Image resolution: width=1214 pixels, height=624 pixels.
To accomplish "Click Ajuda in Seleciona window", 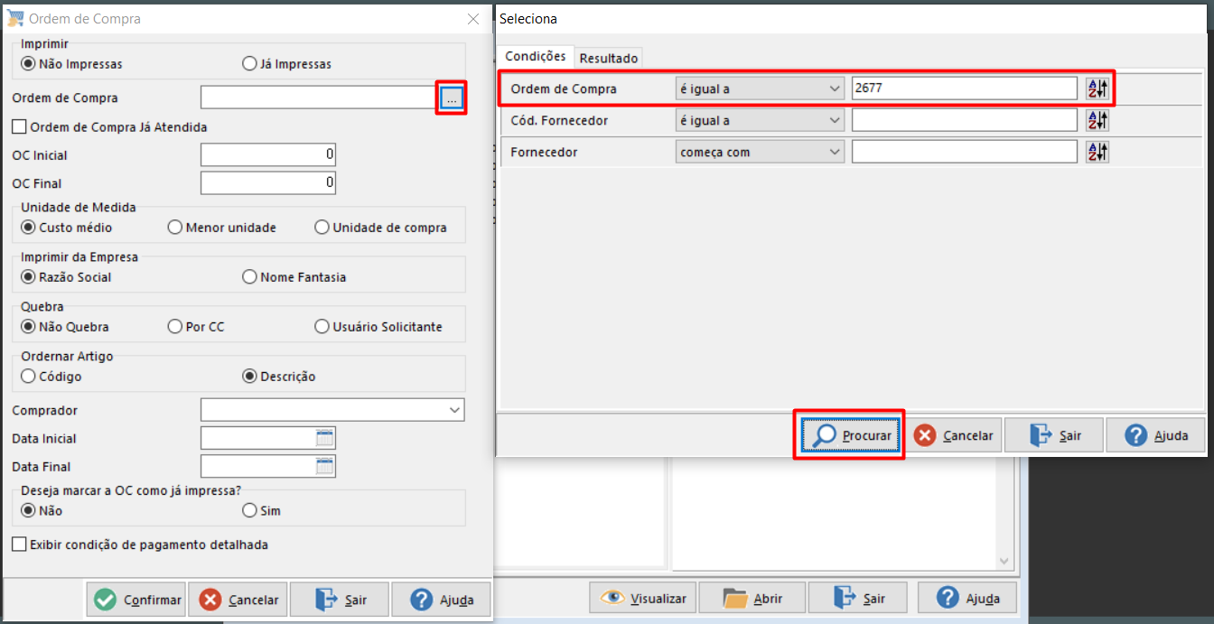I will (1155, 435).
